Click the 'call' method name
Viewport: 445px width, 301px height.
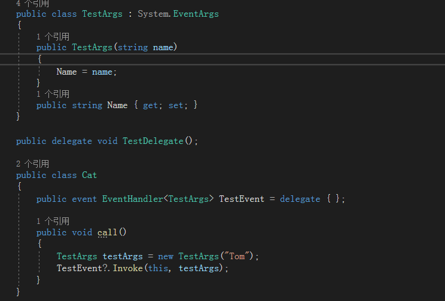click(x=107, y=232)
